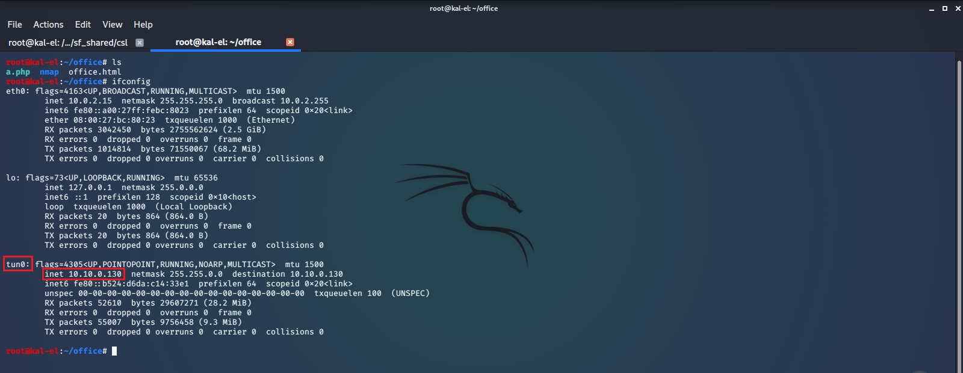963x373 pixels.
Task: Click the ifconfig command text
Action: click(x=131, y=82)
